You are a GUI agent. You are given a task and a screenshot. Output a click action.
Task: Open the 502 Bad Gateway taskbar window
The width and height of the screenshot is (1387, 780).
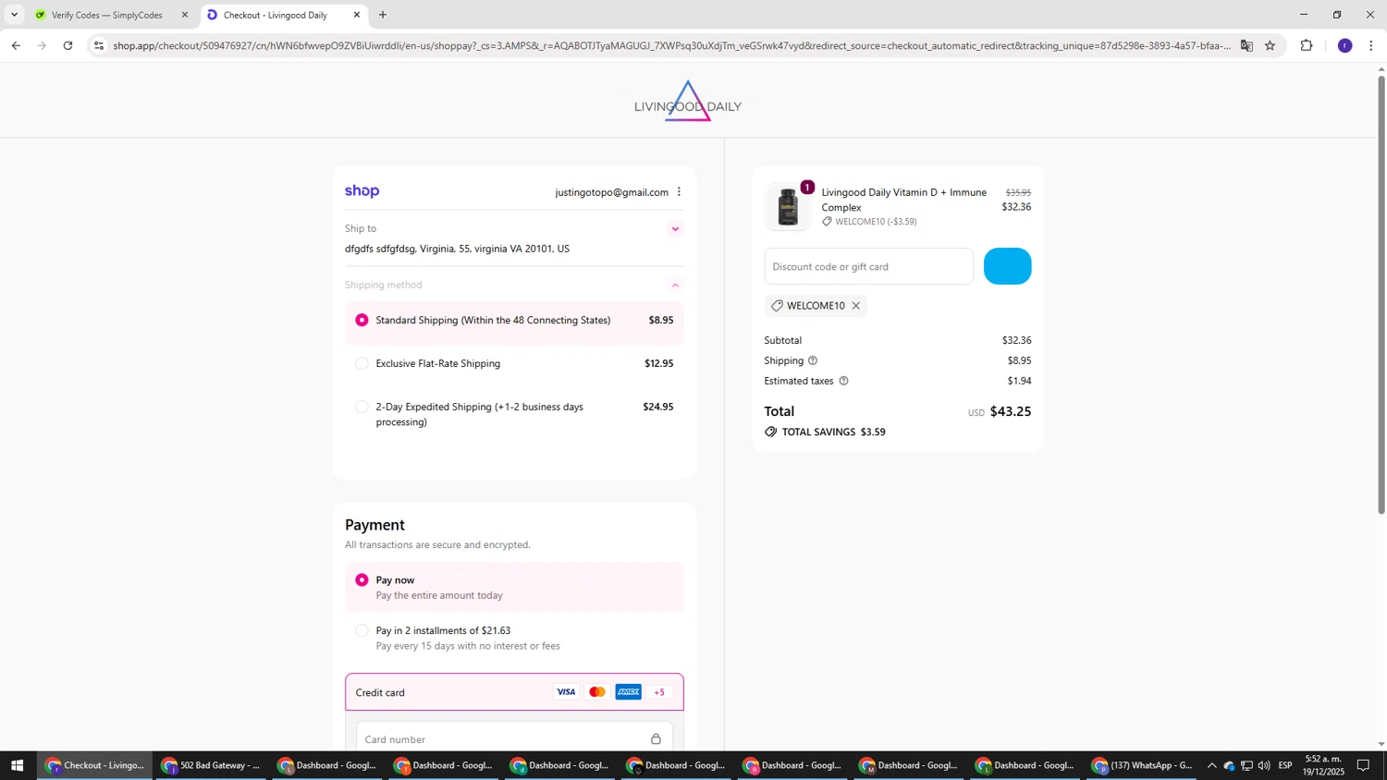(x=211, y=765)
